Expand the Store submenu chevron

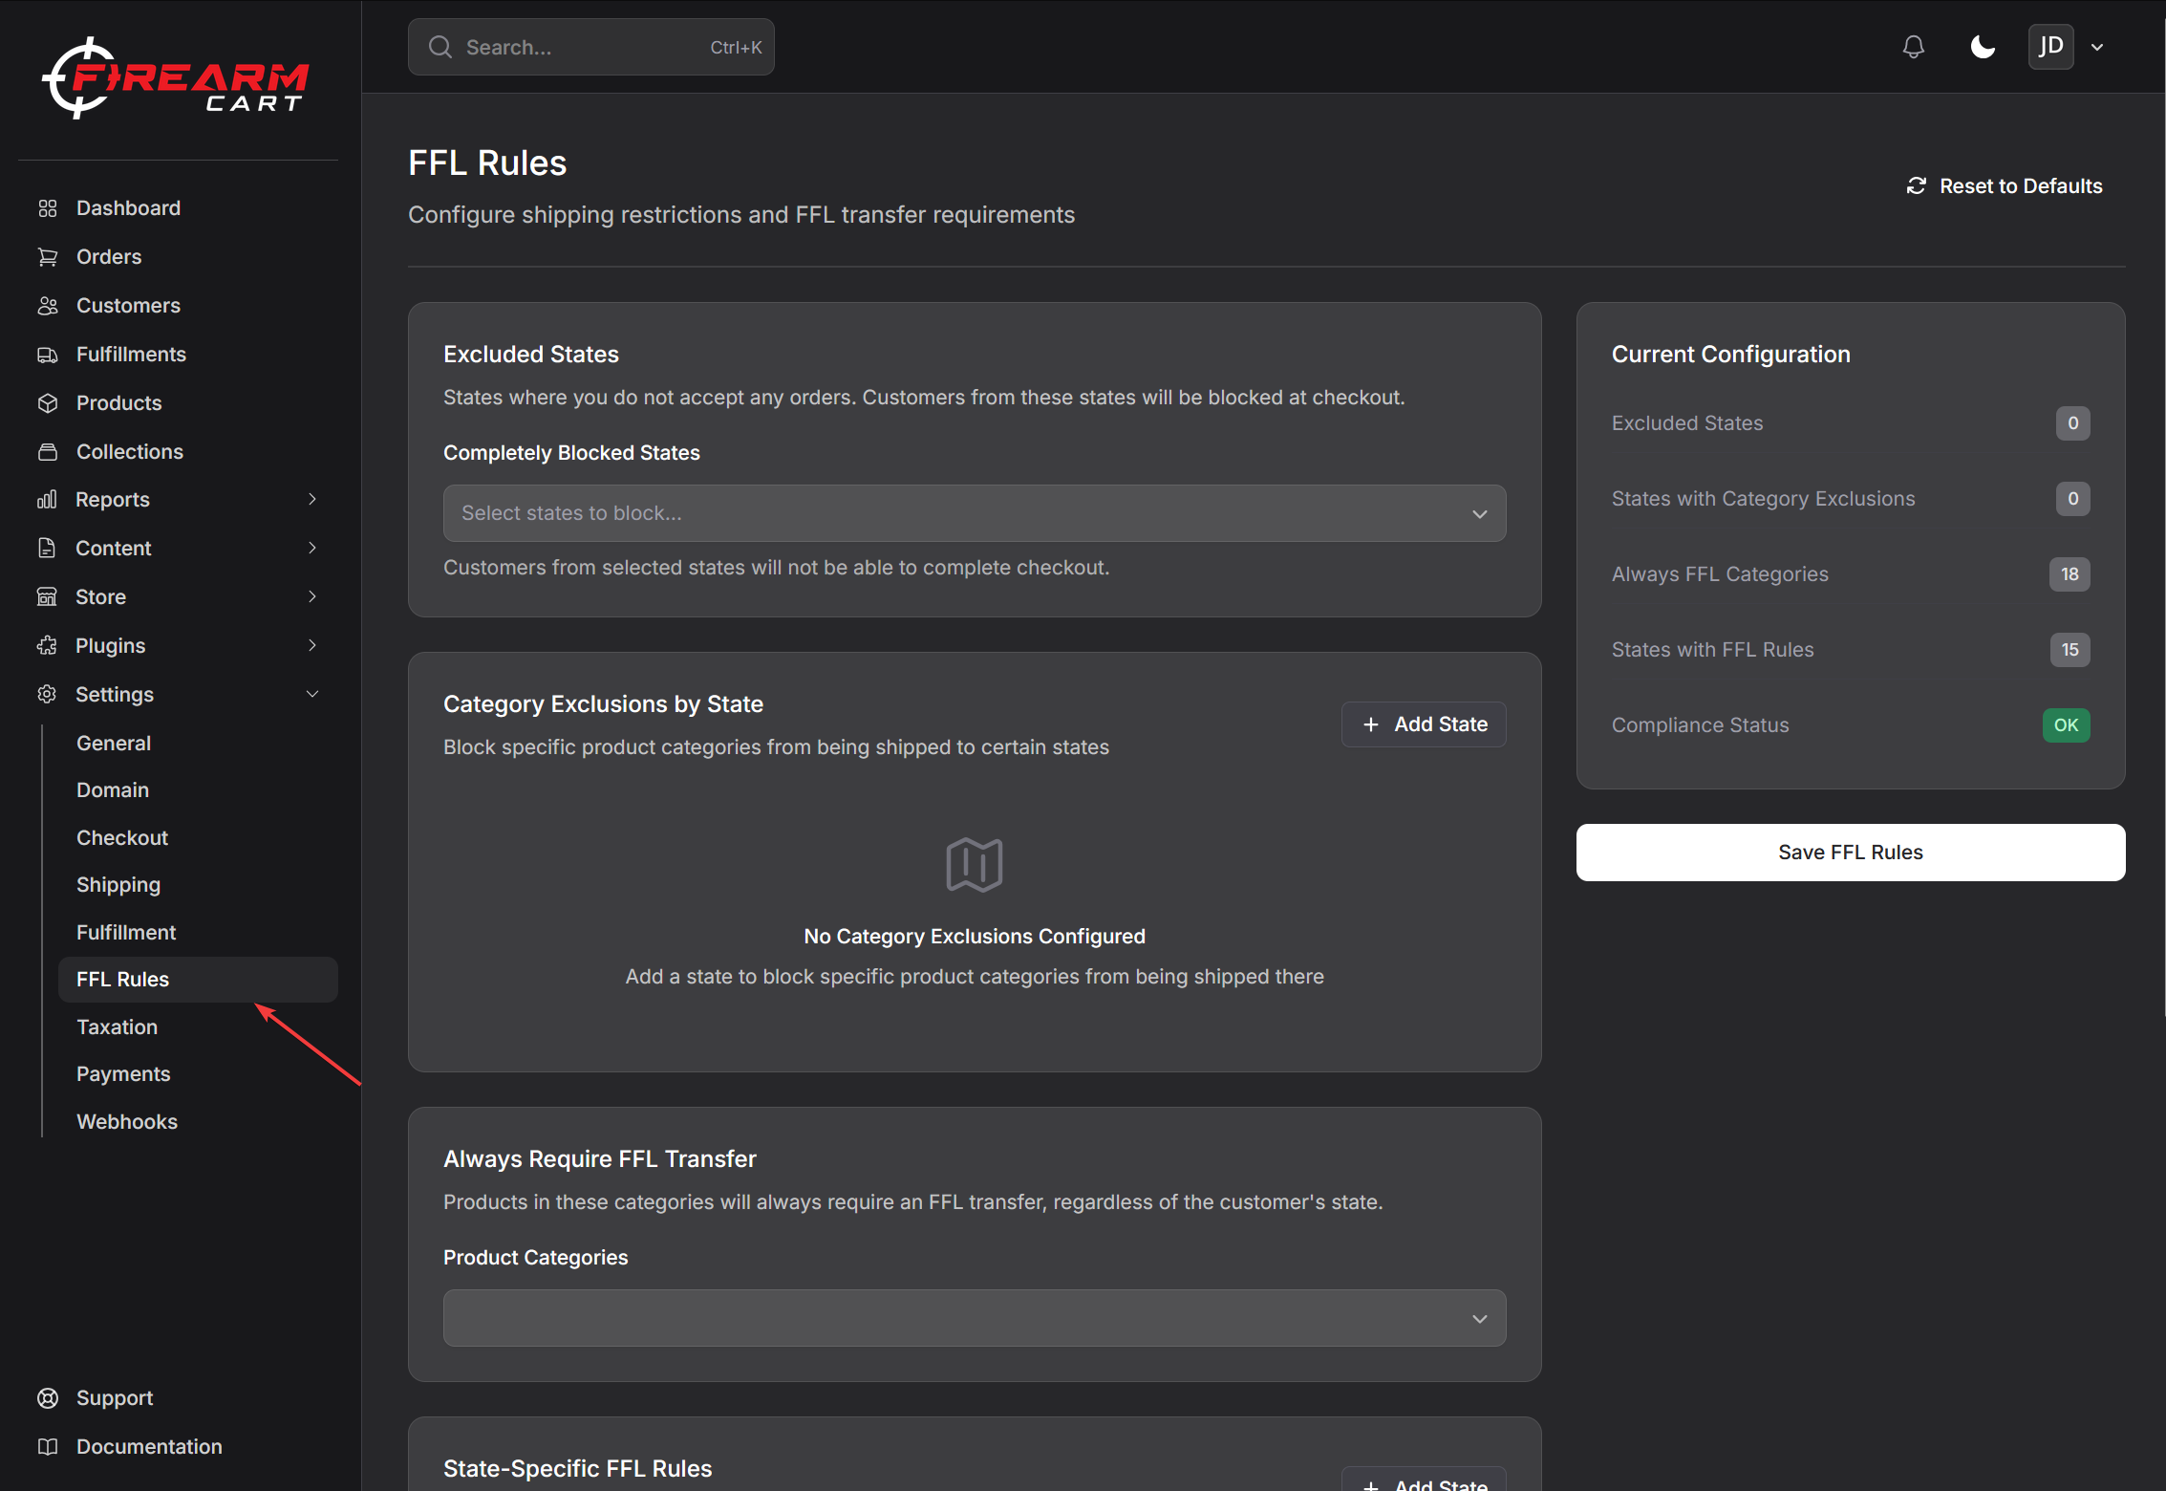(311, 596)
